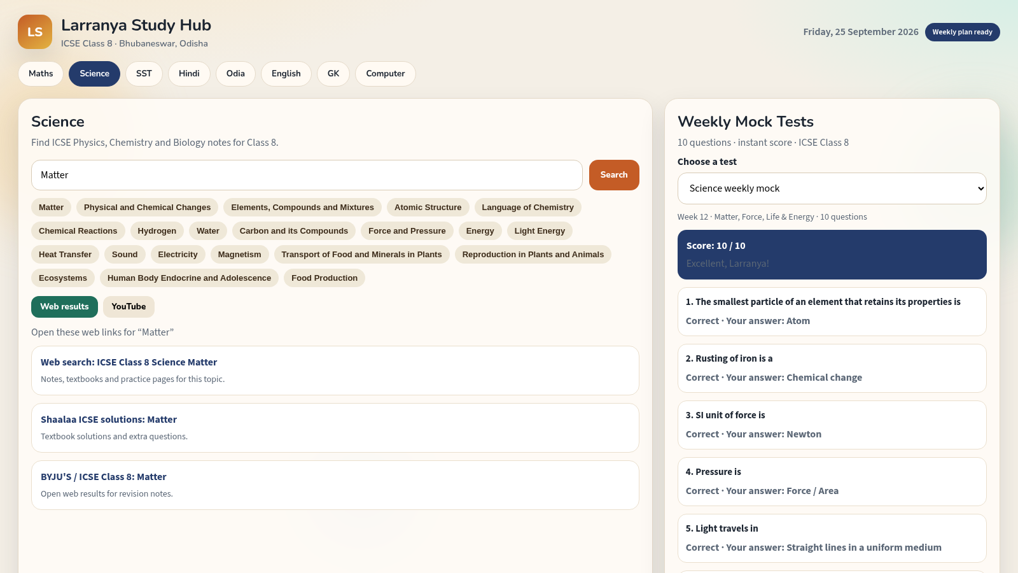This screenshot has width=1018, height=573.
Task: Go to the English subject tab
Action: [x=286, y=74]
